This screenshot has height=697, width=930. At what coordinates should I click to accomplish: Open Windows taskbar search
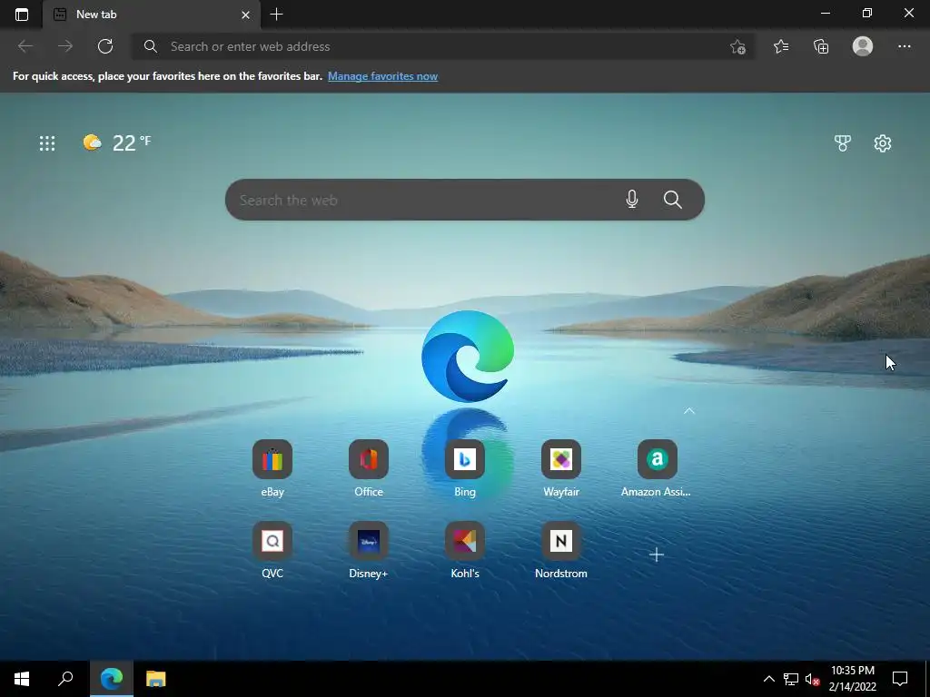point(65,679)
